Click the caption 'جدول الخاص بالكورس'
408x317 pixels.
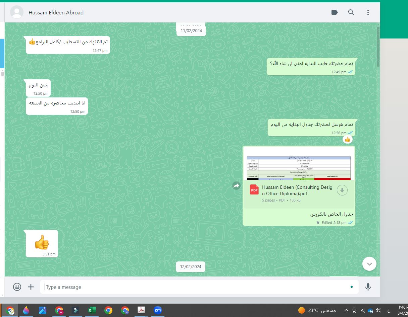click(331, 214)
